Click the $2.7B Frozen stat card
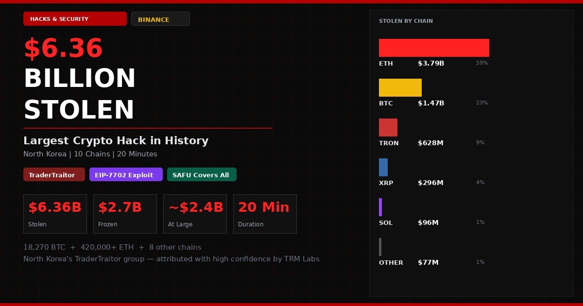The width and height of the screenshot is (583, 306). pos(125,214)
